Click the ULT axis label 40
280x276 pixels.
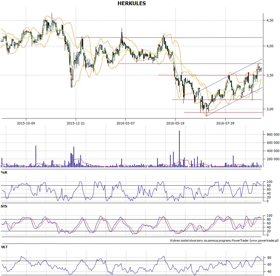point(269,272)
